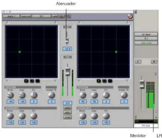The image size is (162, 138).
Task: Click the LFE attenuator fader handle
Action: pos(67,40)
